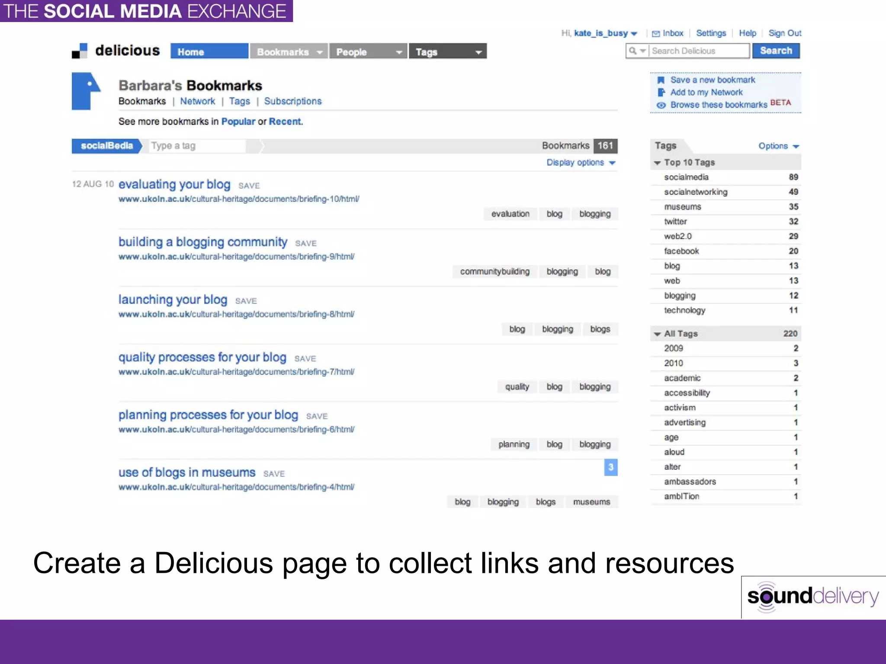Click the evaluation tag chip
This screenshot has width=886, height=664.
tap(510, 214)
